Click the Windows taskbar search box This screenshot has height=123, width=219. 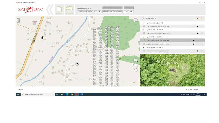[37, 94]
